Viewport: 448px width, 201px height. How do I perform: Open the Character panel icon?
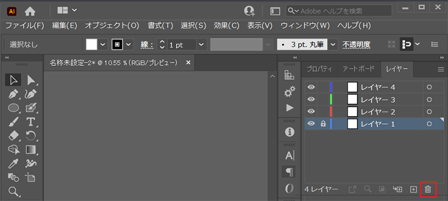coord(290,156)
